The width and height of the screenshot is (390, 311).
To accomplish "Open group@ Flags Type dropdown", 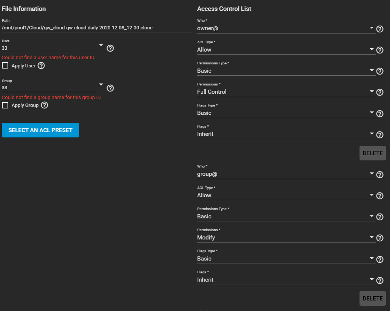I will [286, 259].
